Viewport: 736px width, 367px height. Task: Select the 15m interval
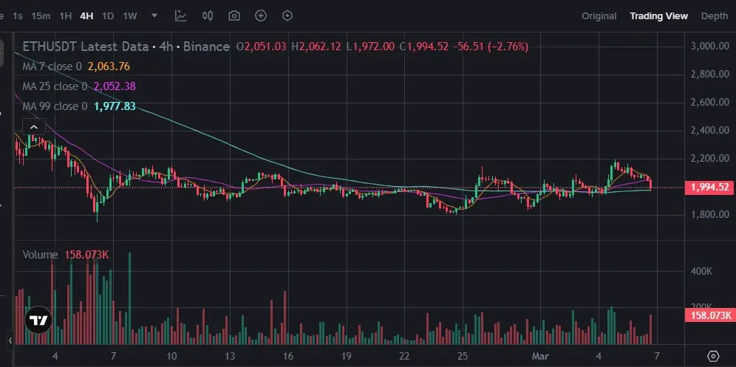click(x=41, y=16)
